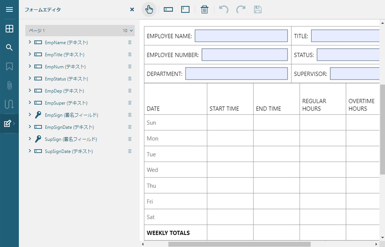Image resolution: width=385 pixels, height=247 pixels.
Task: Select EmpTitle (テキスト) in the field list
Action: pos(65,55)
